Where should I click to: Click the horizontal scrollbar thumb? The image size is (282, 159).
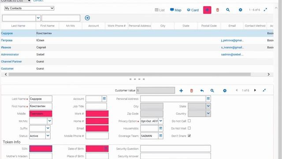coord(130,74)
